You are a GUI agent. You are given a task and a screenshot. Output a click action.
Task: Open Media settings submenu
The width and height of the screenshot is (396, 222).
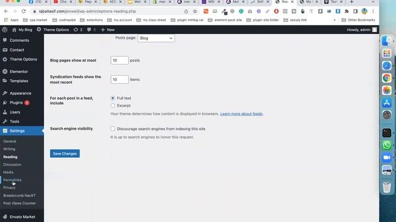point(8,173)
